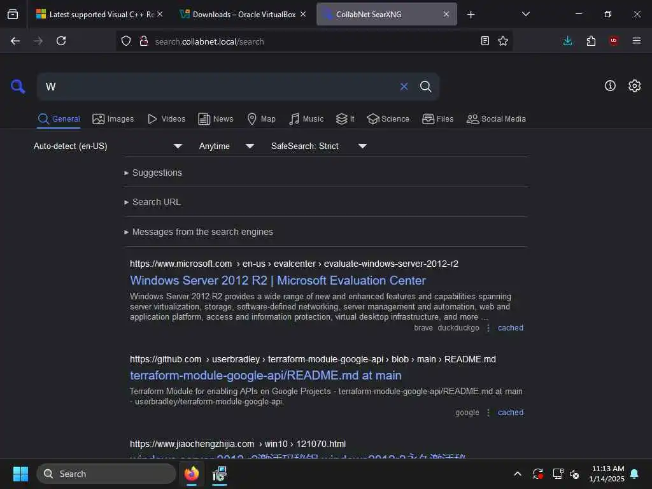Open the SafeSearch: Strict dropdown
This screenshot has height=489, width=652.
(319, 146)
